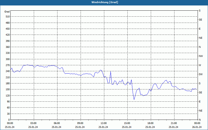The image size is (208, 130).
Task: Select the 12:00 time axis label
Action: pyautogui.click(x=104, y=123)
